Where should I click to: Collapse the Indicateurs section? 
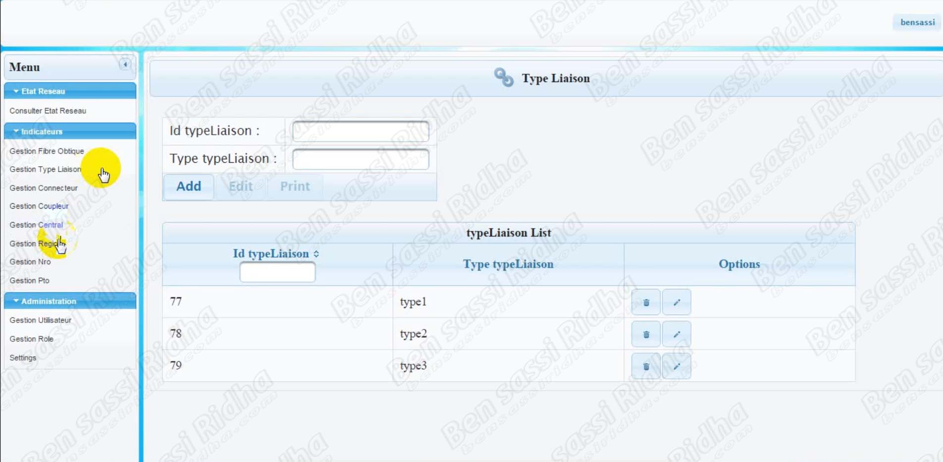click(x=16, y=132)
